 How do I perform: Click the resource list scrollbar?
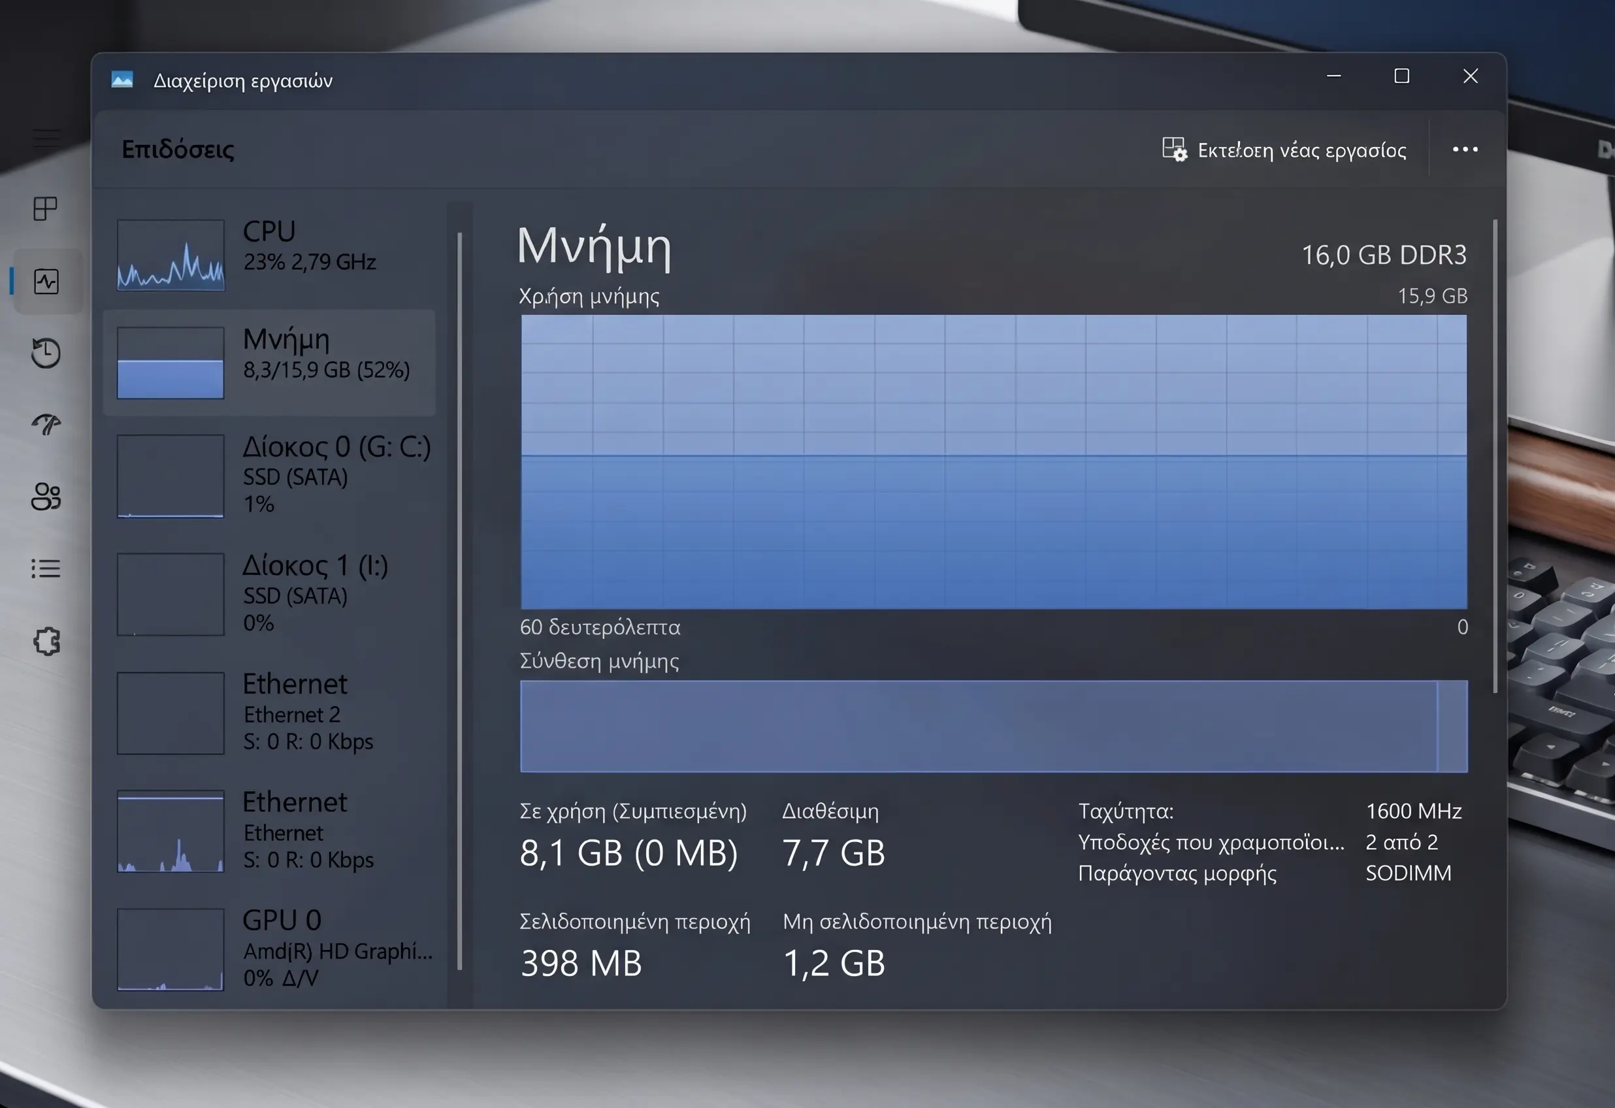tap(459, 601)
